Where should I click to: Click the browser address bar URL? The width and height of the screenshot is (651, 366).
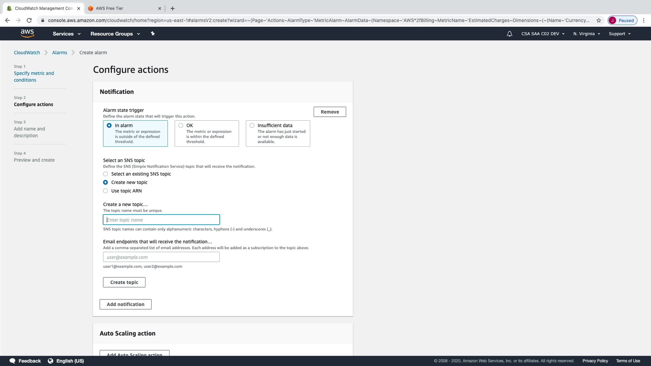coord(319,20)
